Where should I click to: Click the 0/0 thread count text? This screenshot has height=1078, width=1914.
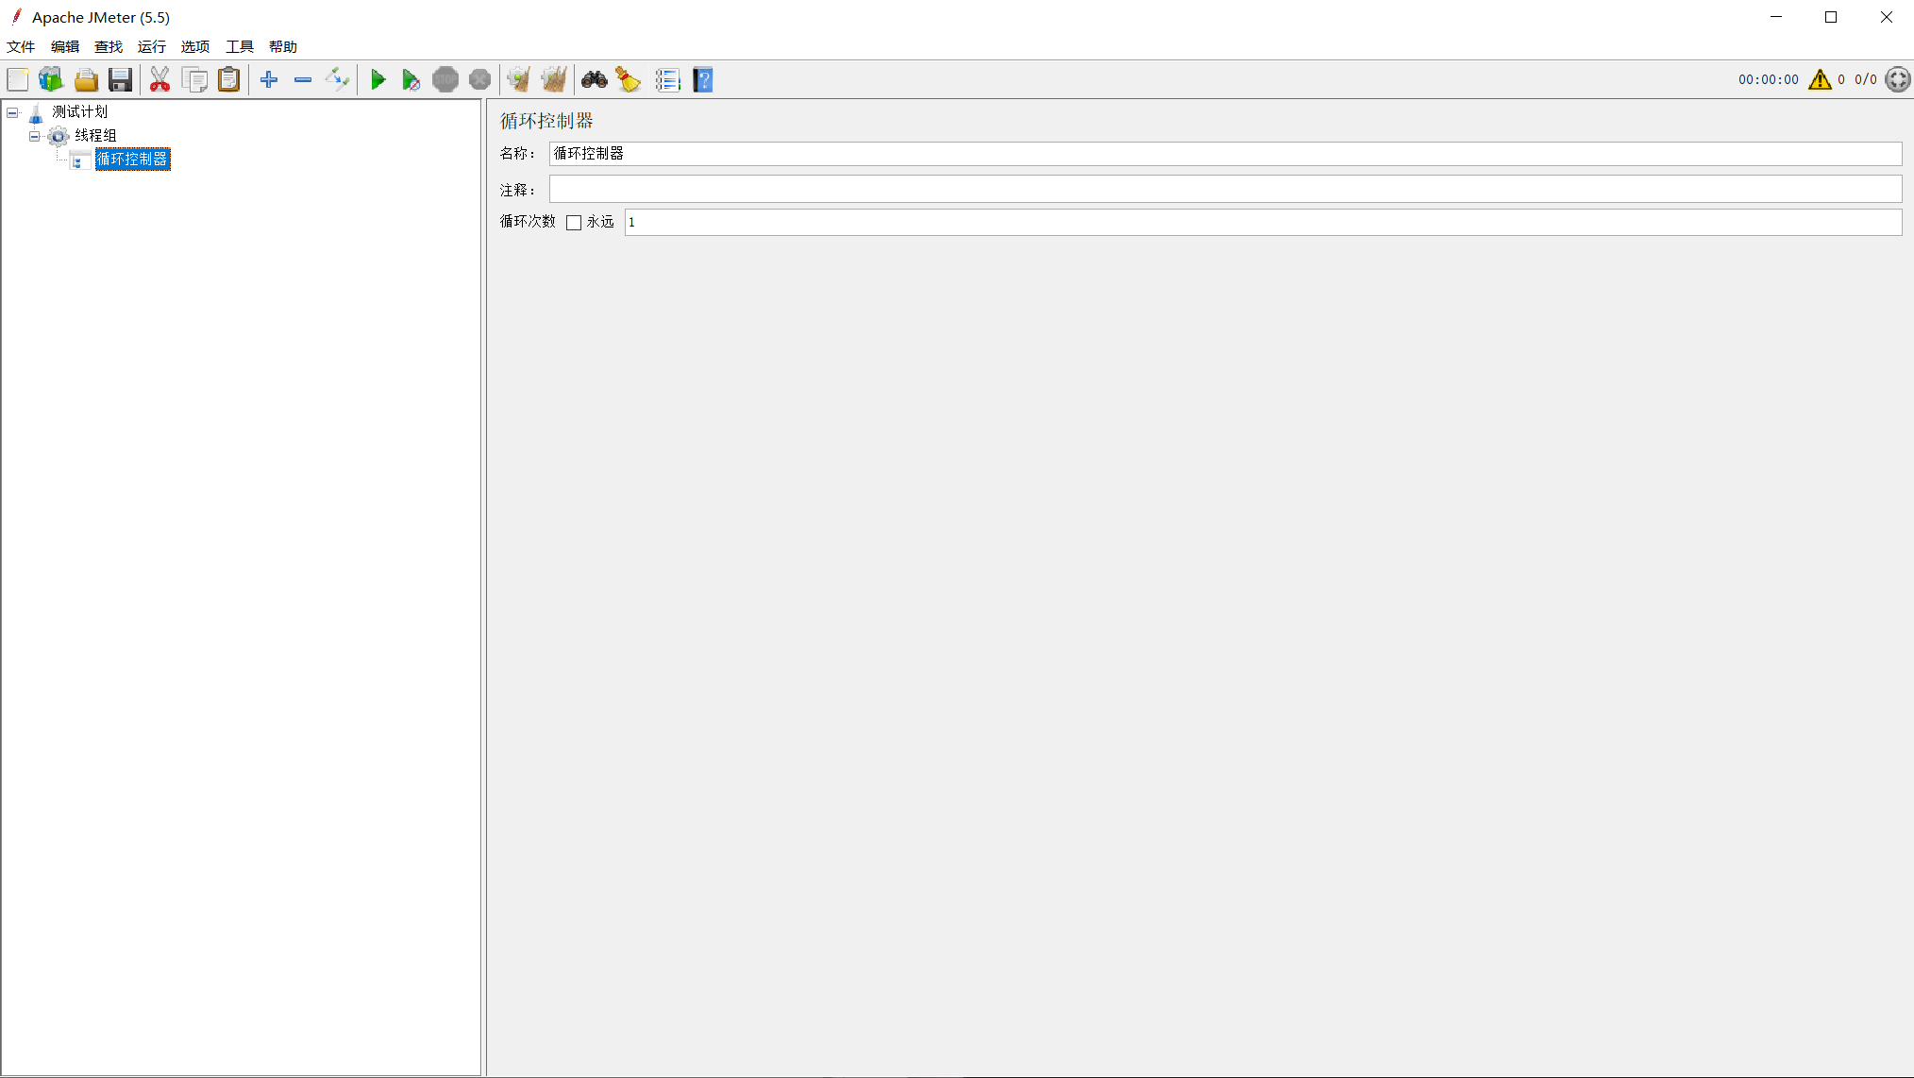pyautogui.click(x=1866, y=80)
